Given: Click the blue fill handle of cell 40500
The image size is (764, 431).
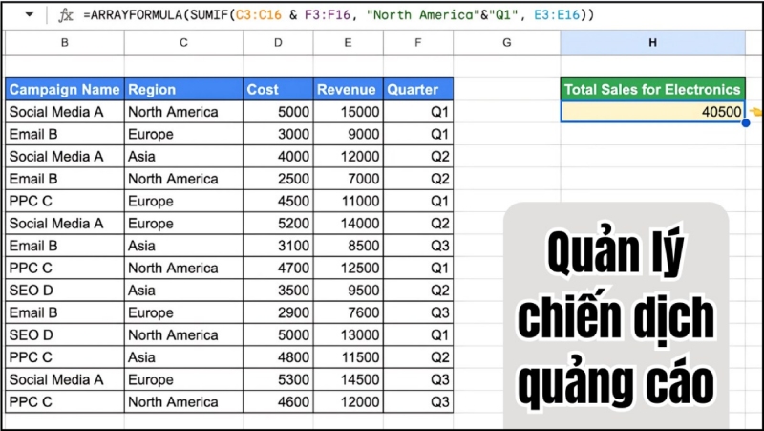Looking at the screenshot, I should (x=746, y=122).
